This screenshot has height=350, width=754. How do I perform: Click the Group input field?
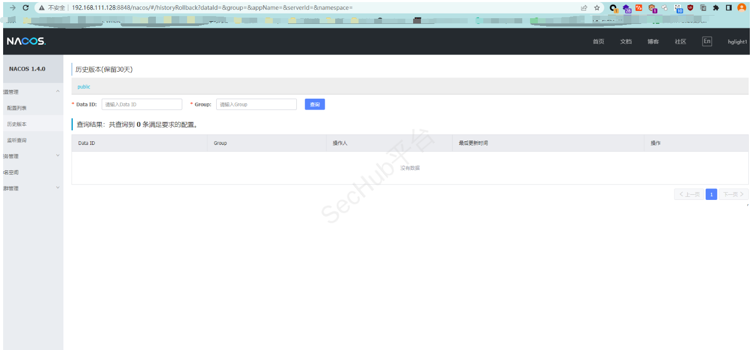pyautogui.click(x=256, y=104)
